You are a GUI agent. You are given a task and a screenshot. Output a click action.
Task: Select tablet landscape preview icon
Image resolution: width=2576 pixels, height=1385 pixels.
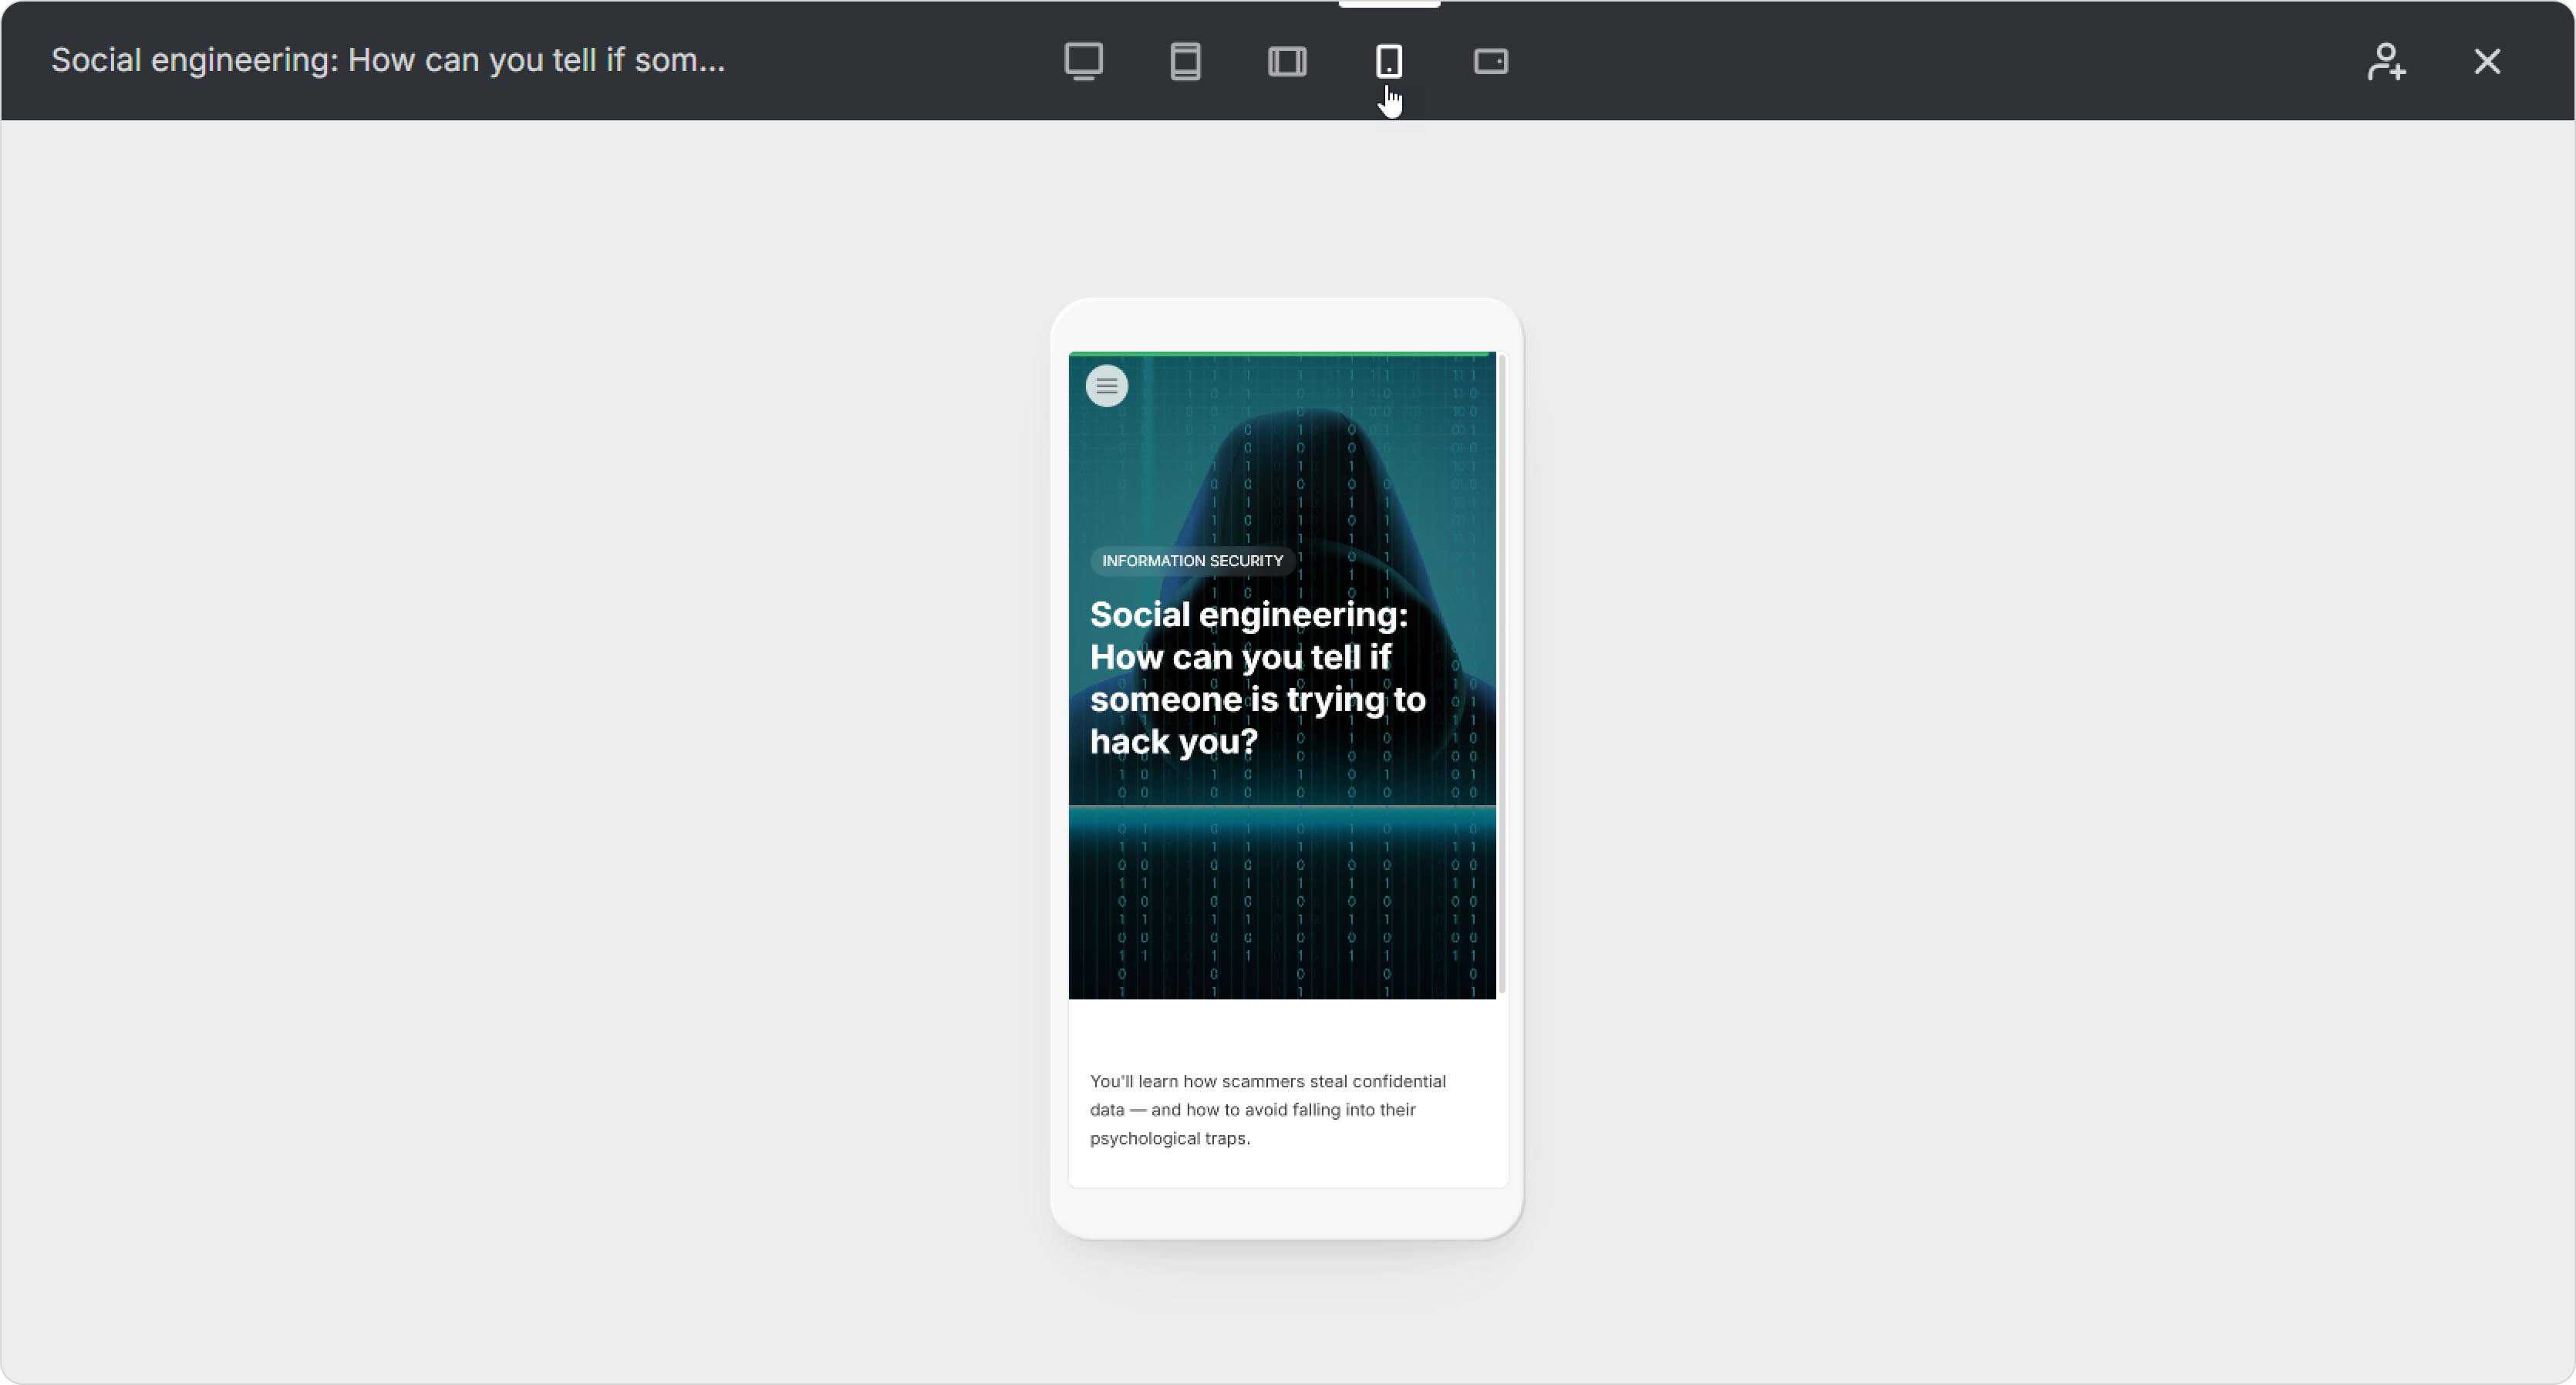pos(1287,61)
